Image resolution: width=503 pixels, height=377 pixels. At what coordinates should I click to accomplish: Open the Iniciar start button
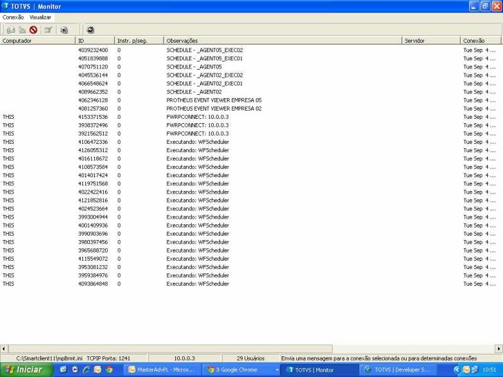[26, 369]
